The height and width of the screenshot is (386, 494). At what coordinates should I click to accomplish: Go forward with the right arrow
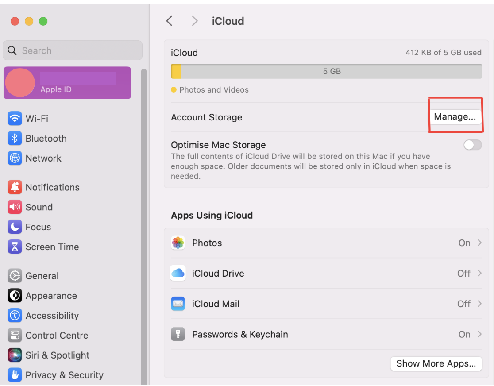pos(195,21)
